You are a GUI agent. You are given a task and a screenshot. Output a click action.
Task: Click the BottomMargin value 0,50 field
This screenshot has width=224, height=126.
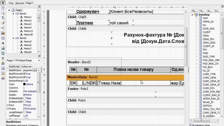point(30,81)
